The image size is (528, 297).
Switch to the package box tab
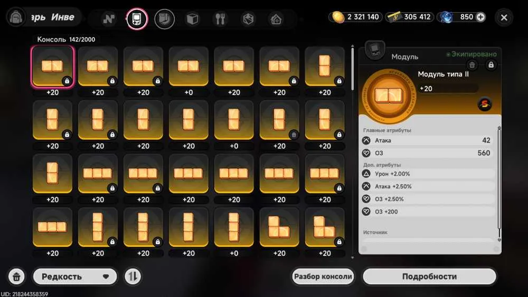point(248,19)
